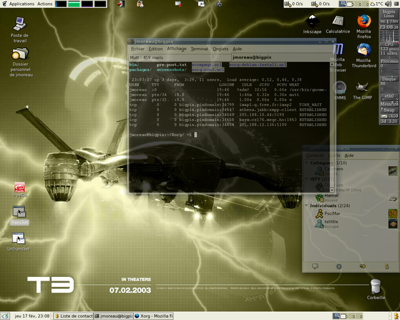Click the terminal scrollbar down arrow
400x320 pixels.
(332, 190)
